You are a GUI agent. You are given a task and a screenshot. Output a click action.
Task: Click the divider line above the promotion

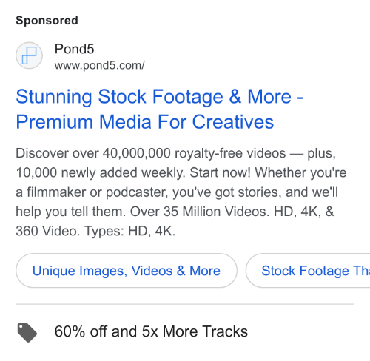185,304
